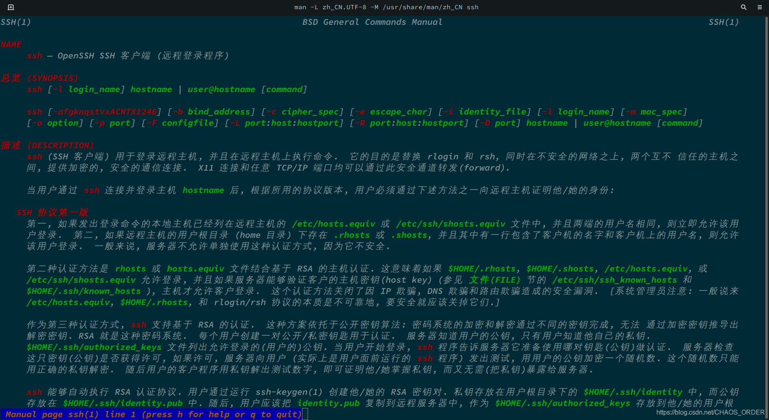
Task: Click '/etc/ssh/shosts.equiv' in the first protocol paragraph
Action: click(451, 224)
